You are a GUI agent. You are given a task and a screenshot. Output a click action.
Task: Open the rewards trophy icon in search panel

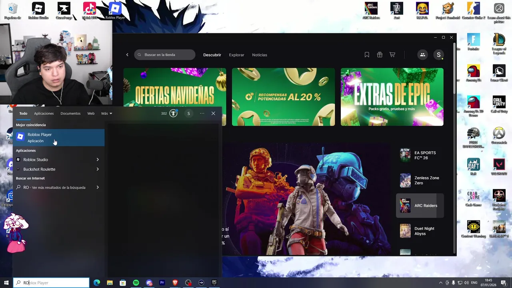(x=173, y=114)
